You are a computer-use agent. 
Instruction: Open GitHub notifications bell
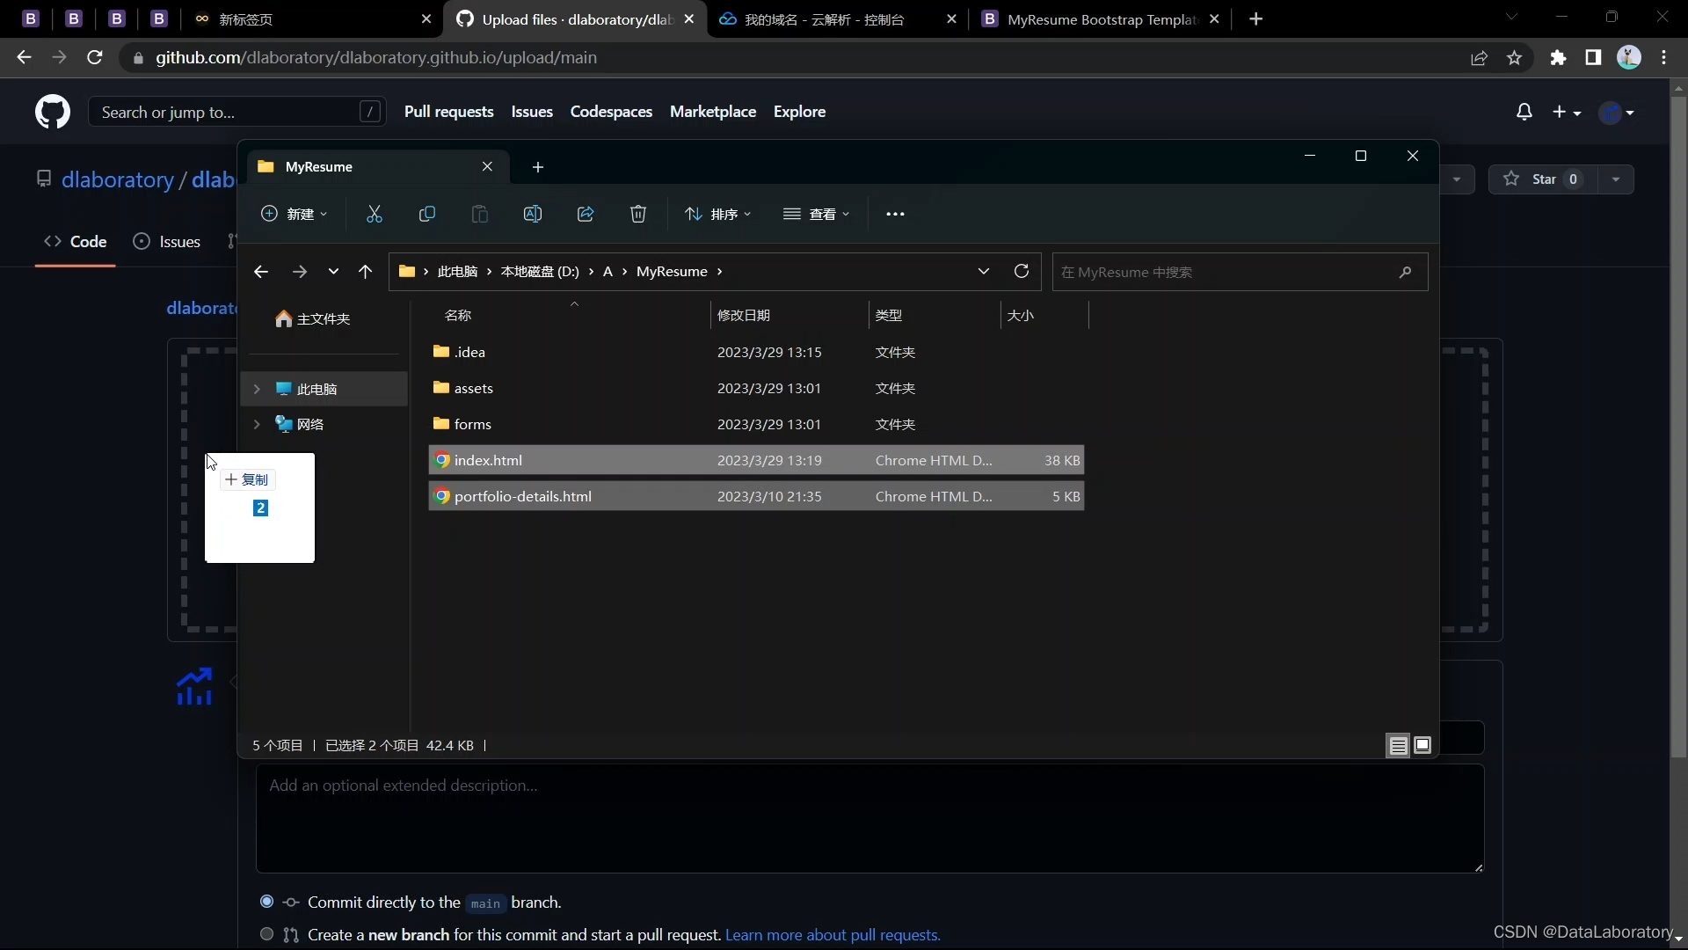[1524, 112]
